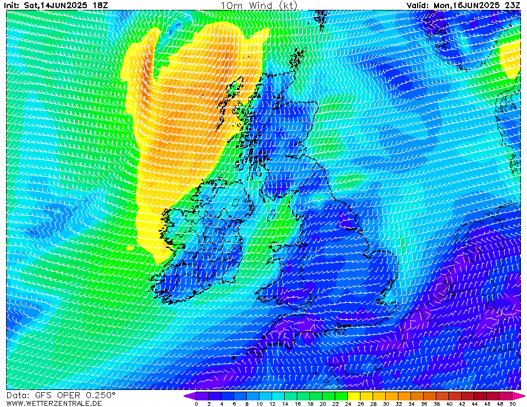Click the legend value '30'
This screenshot has width=527, height=407.
pyautogui.click(x=386, y=404)
